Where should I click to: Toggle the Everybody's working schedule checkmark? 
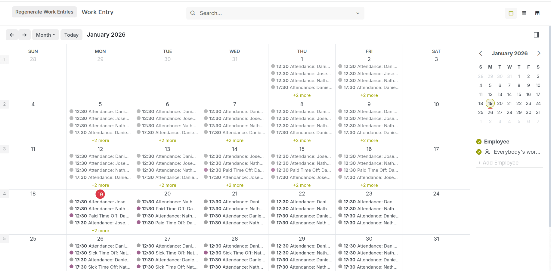[x=479, y=152]
